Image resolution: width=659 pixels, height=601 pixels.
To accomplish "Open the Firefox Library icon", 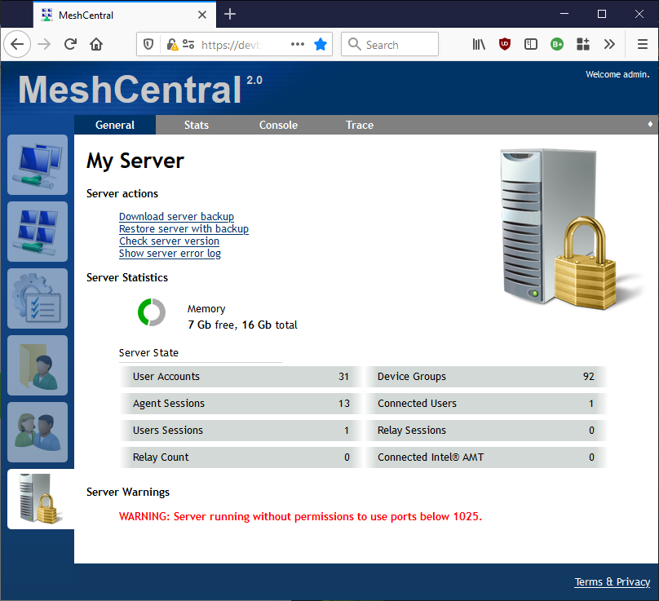I will point(479,44).
